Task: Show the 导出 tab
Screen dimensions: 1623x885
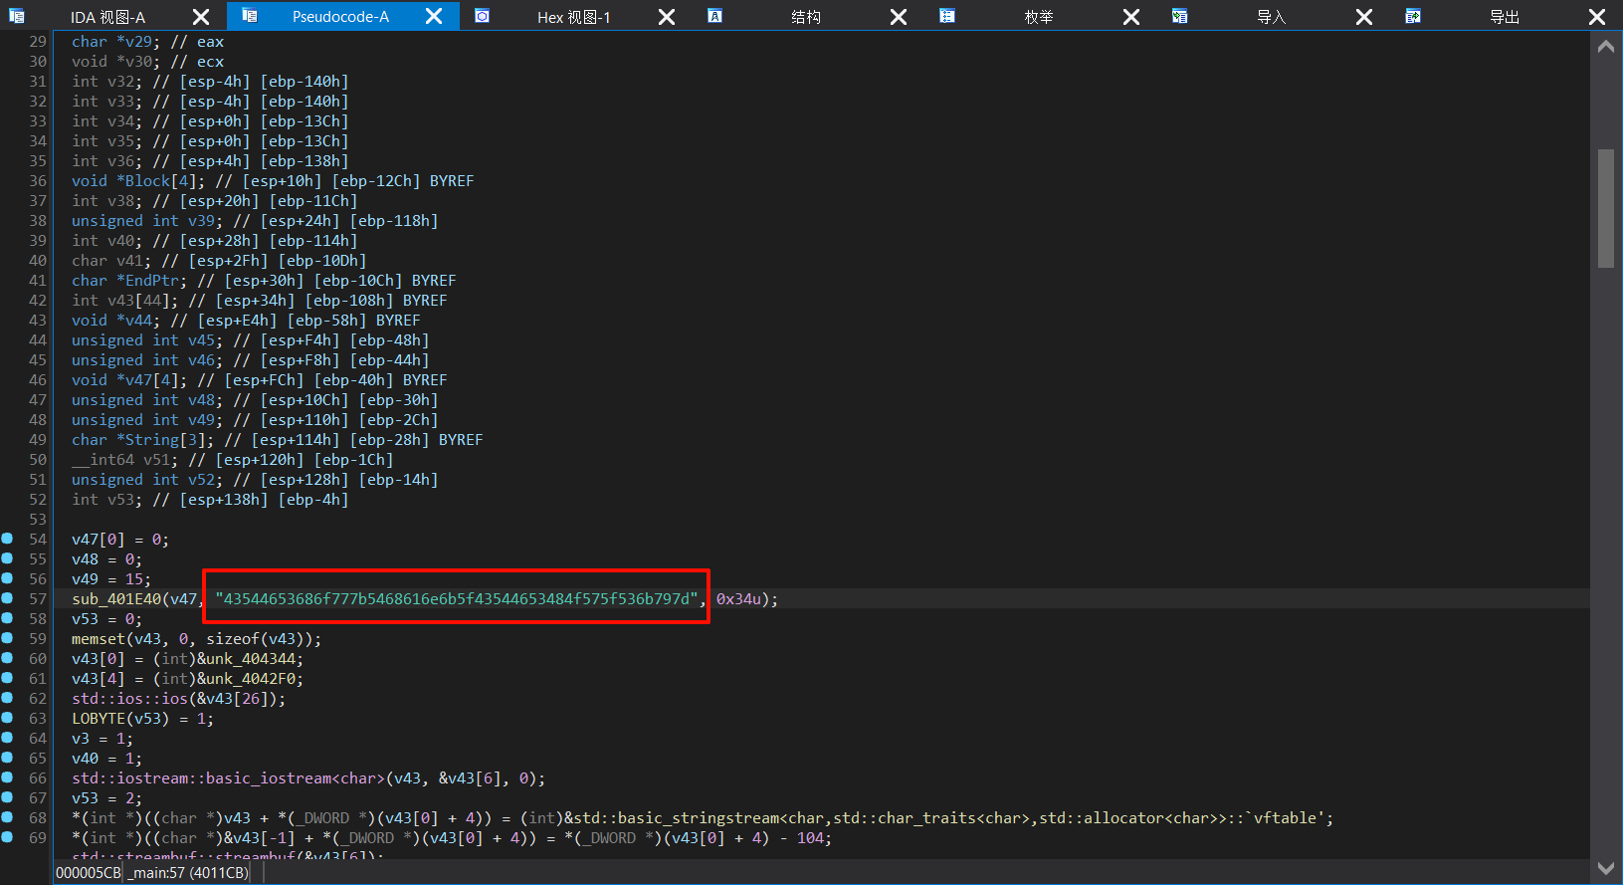Action: pos(1505,17)
